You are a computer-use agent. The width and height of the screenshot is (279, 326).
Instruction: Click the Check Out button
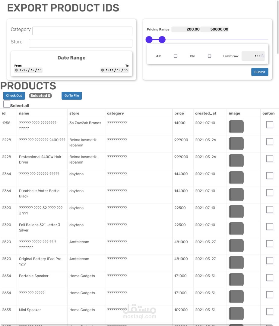point(14,96)
